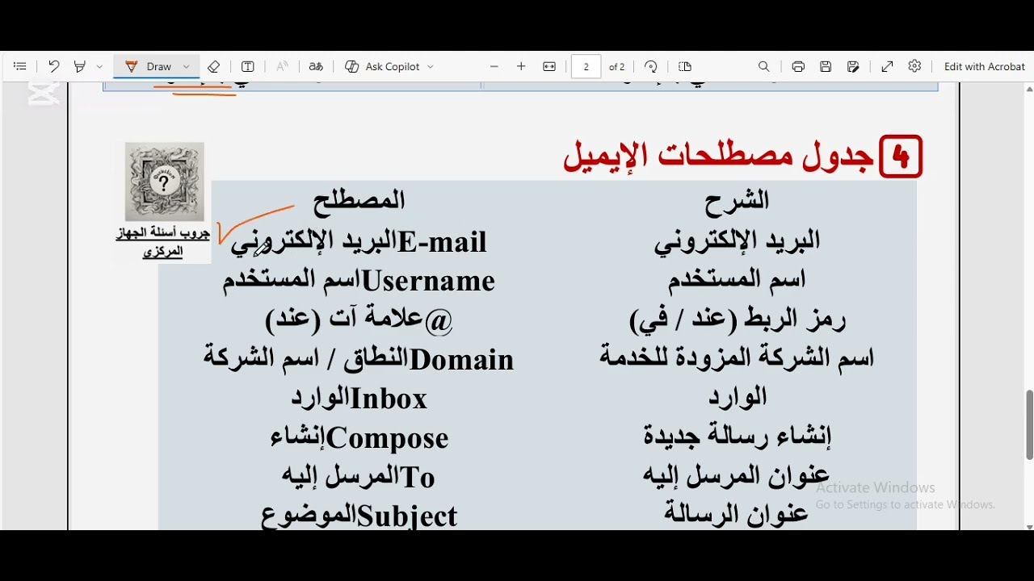Click the column header الشرح
Viewport: 1034px width, 581px height.
737,200
